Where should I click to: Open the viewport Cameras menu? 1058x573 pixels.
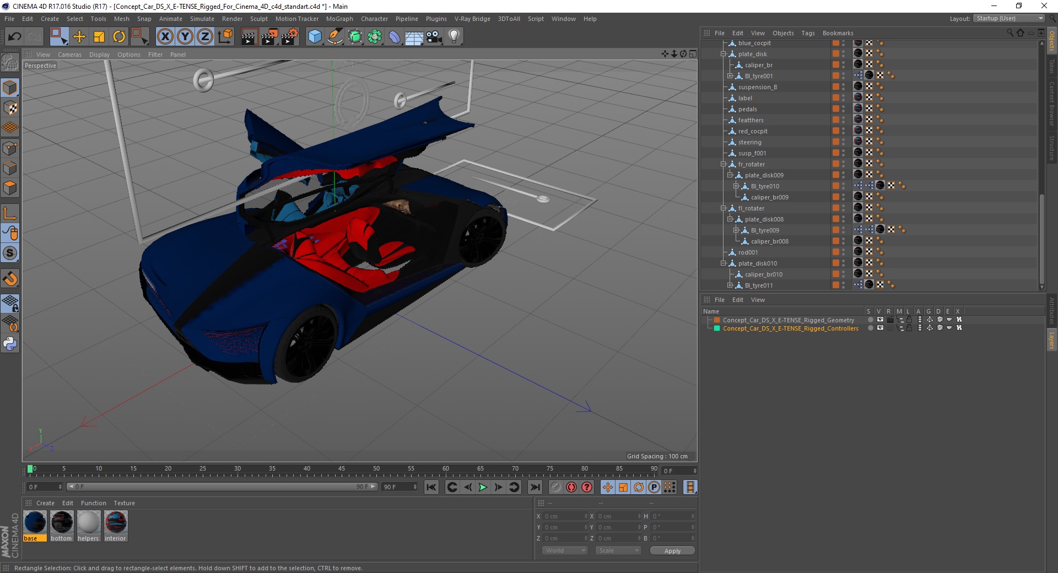tap(69, 55)
